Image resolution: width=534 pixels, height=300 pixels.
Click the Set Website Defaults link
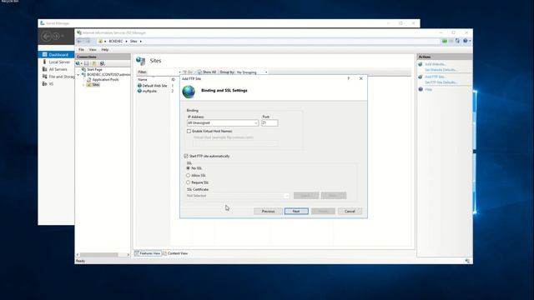[441, 70]
